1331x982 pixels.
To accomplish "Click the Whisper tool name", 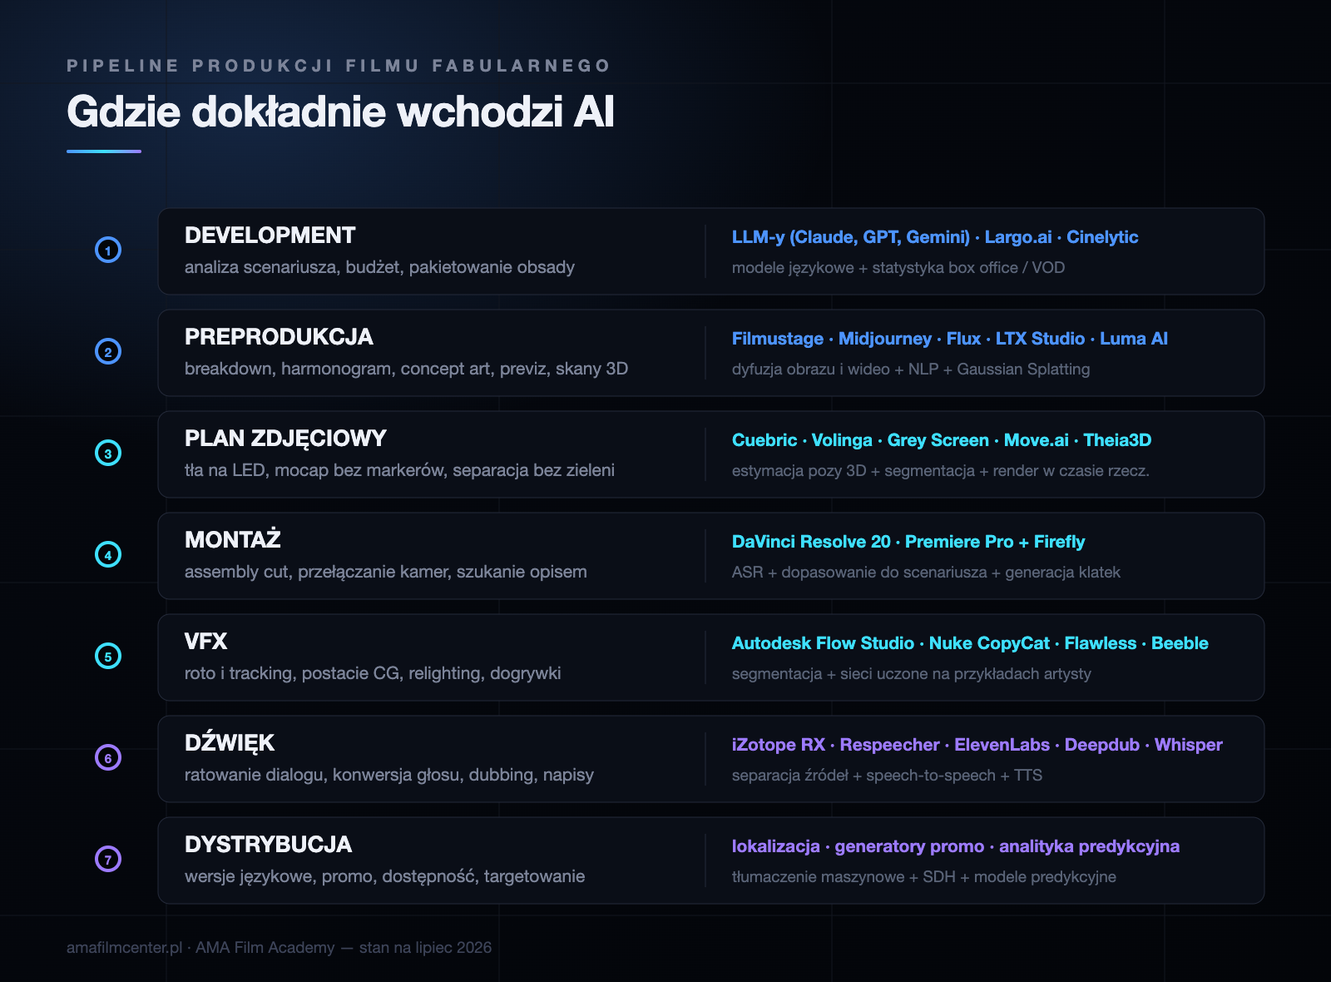I will pyautogui.click(x=1189, y=745).
